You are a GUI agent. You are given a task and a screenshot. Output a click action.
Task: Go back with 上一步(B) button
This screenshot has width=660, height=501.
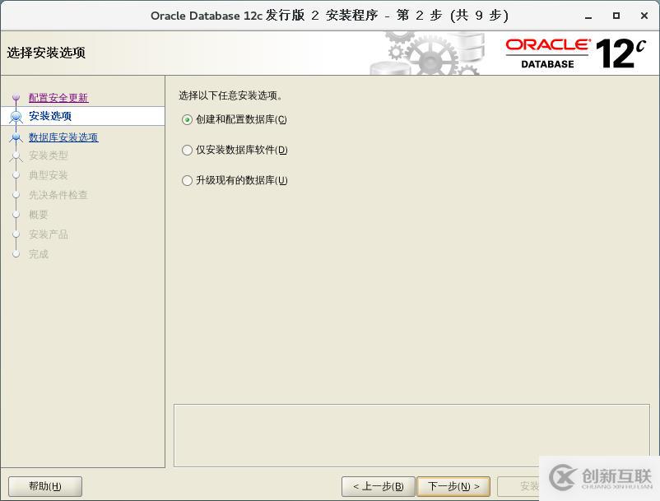(379, 486)
